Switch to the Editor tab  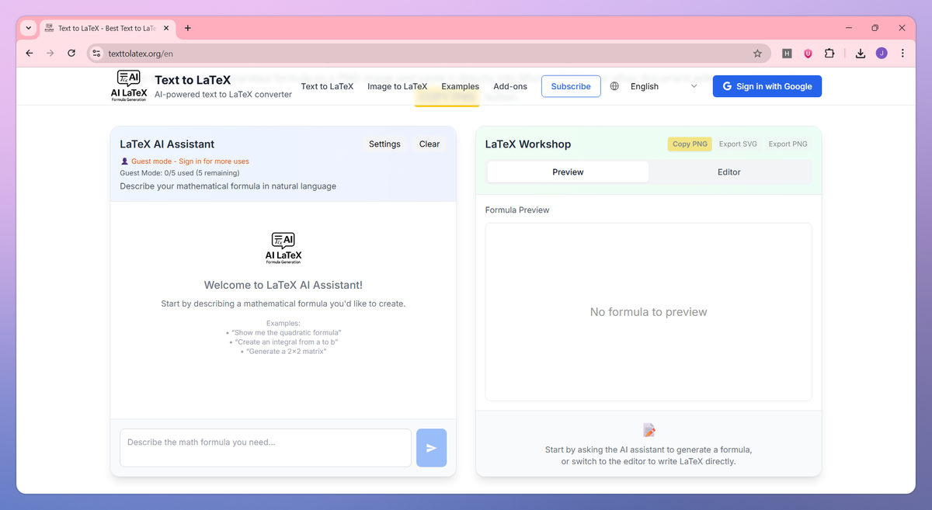(x=729, y=172)
